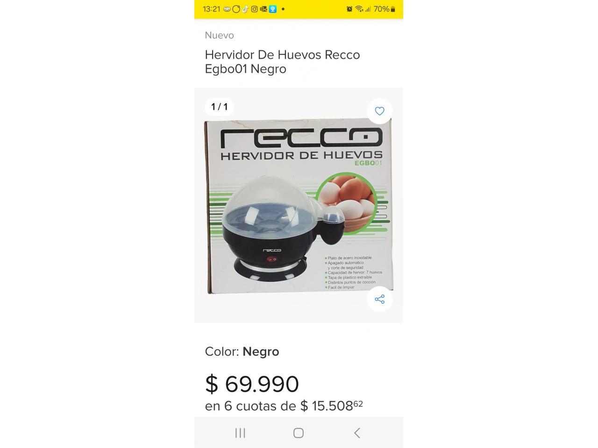Tap the Android home button
This screenshot has height=448, width=598.
(299, 433)
